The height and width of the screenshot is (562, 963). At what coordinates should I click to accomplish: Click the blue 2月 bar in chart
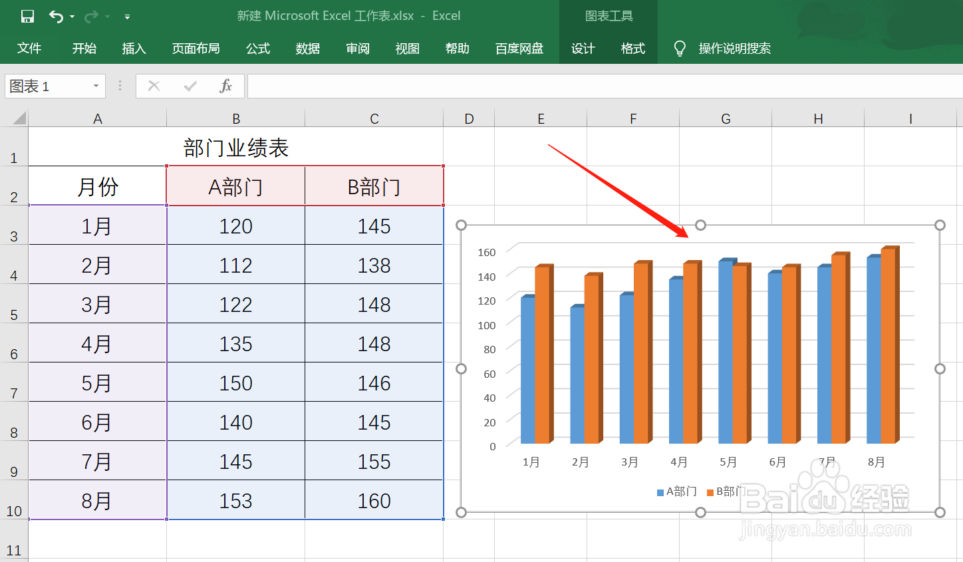point(577,374)
